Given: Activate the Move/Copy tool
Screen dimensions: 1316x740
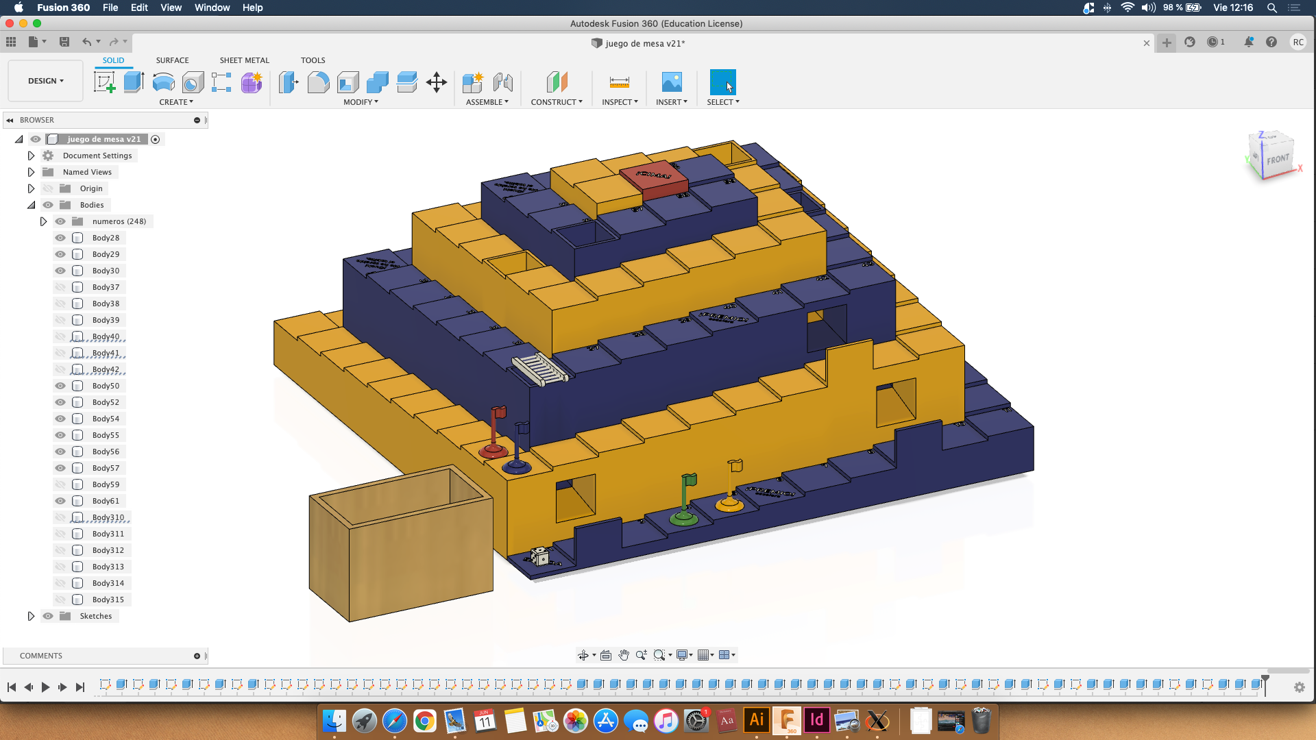Looking at the screenshot, I should [436, 82].
